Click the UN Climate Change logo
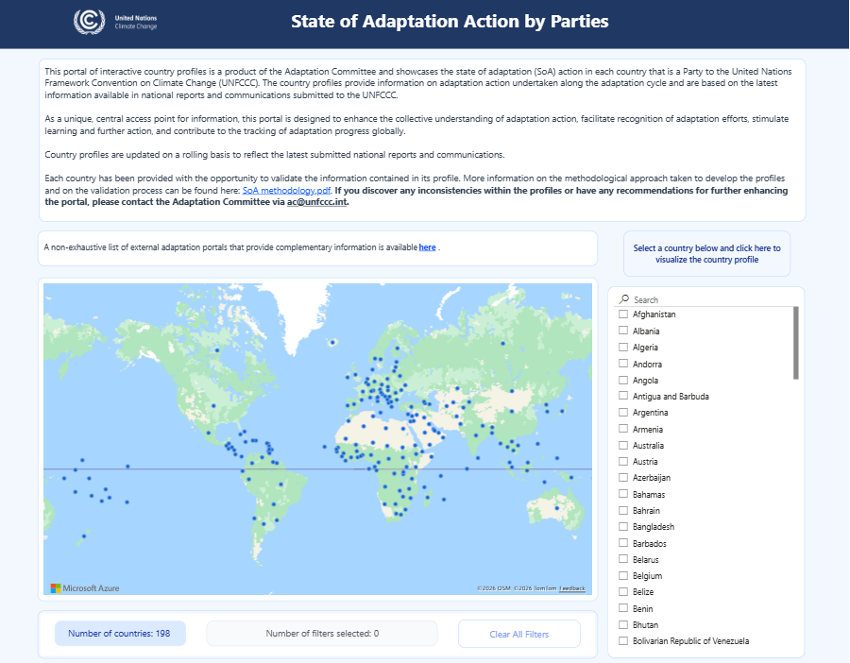Screen dimensions: 850x663 tap(115, 23)
